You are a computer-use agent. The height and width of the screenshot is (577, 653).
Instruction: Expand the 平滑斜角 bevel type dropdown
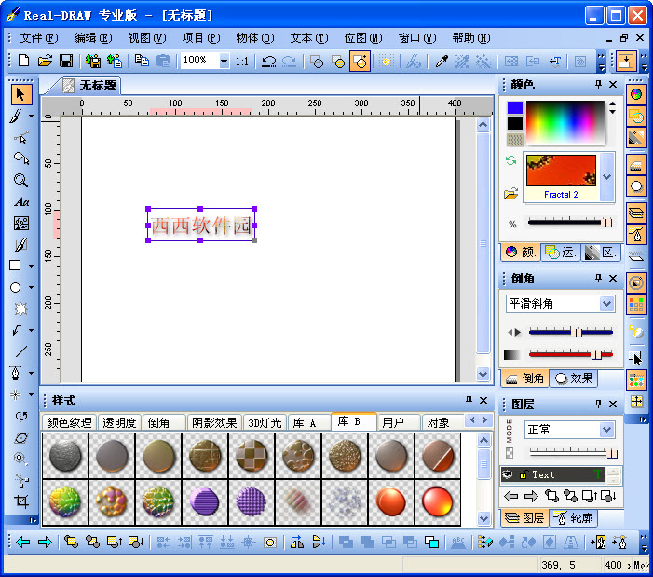point(607,304)
